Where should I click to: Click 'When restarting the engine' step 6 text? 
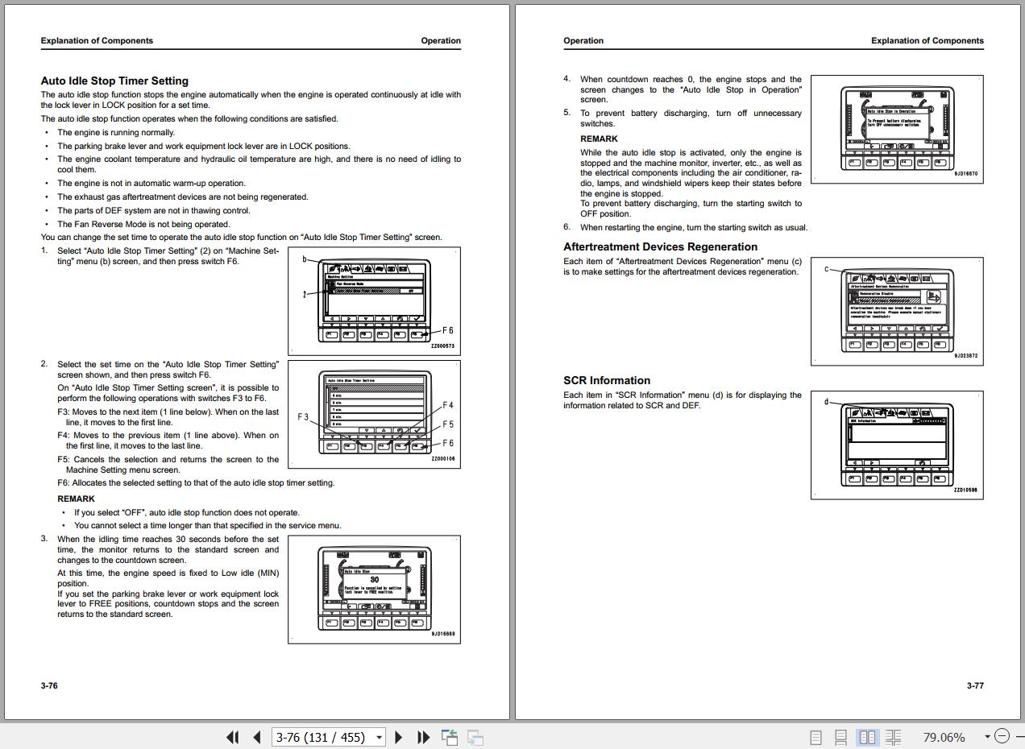[x=694, y=227]
